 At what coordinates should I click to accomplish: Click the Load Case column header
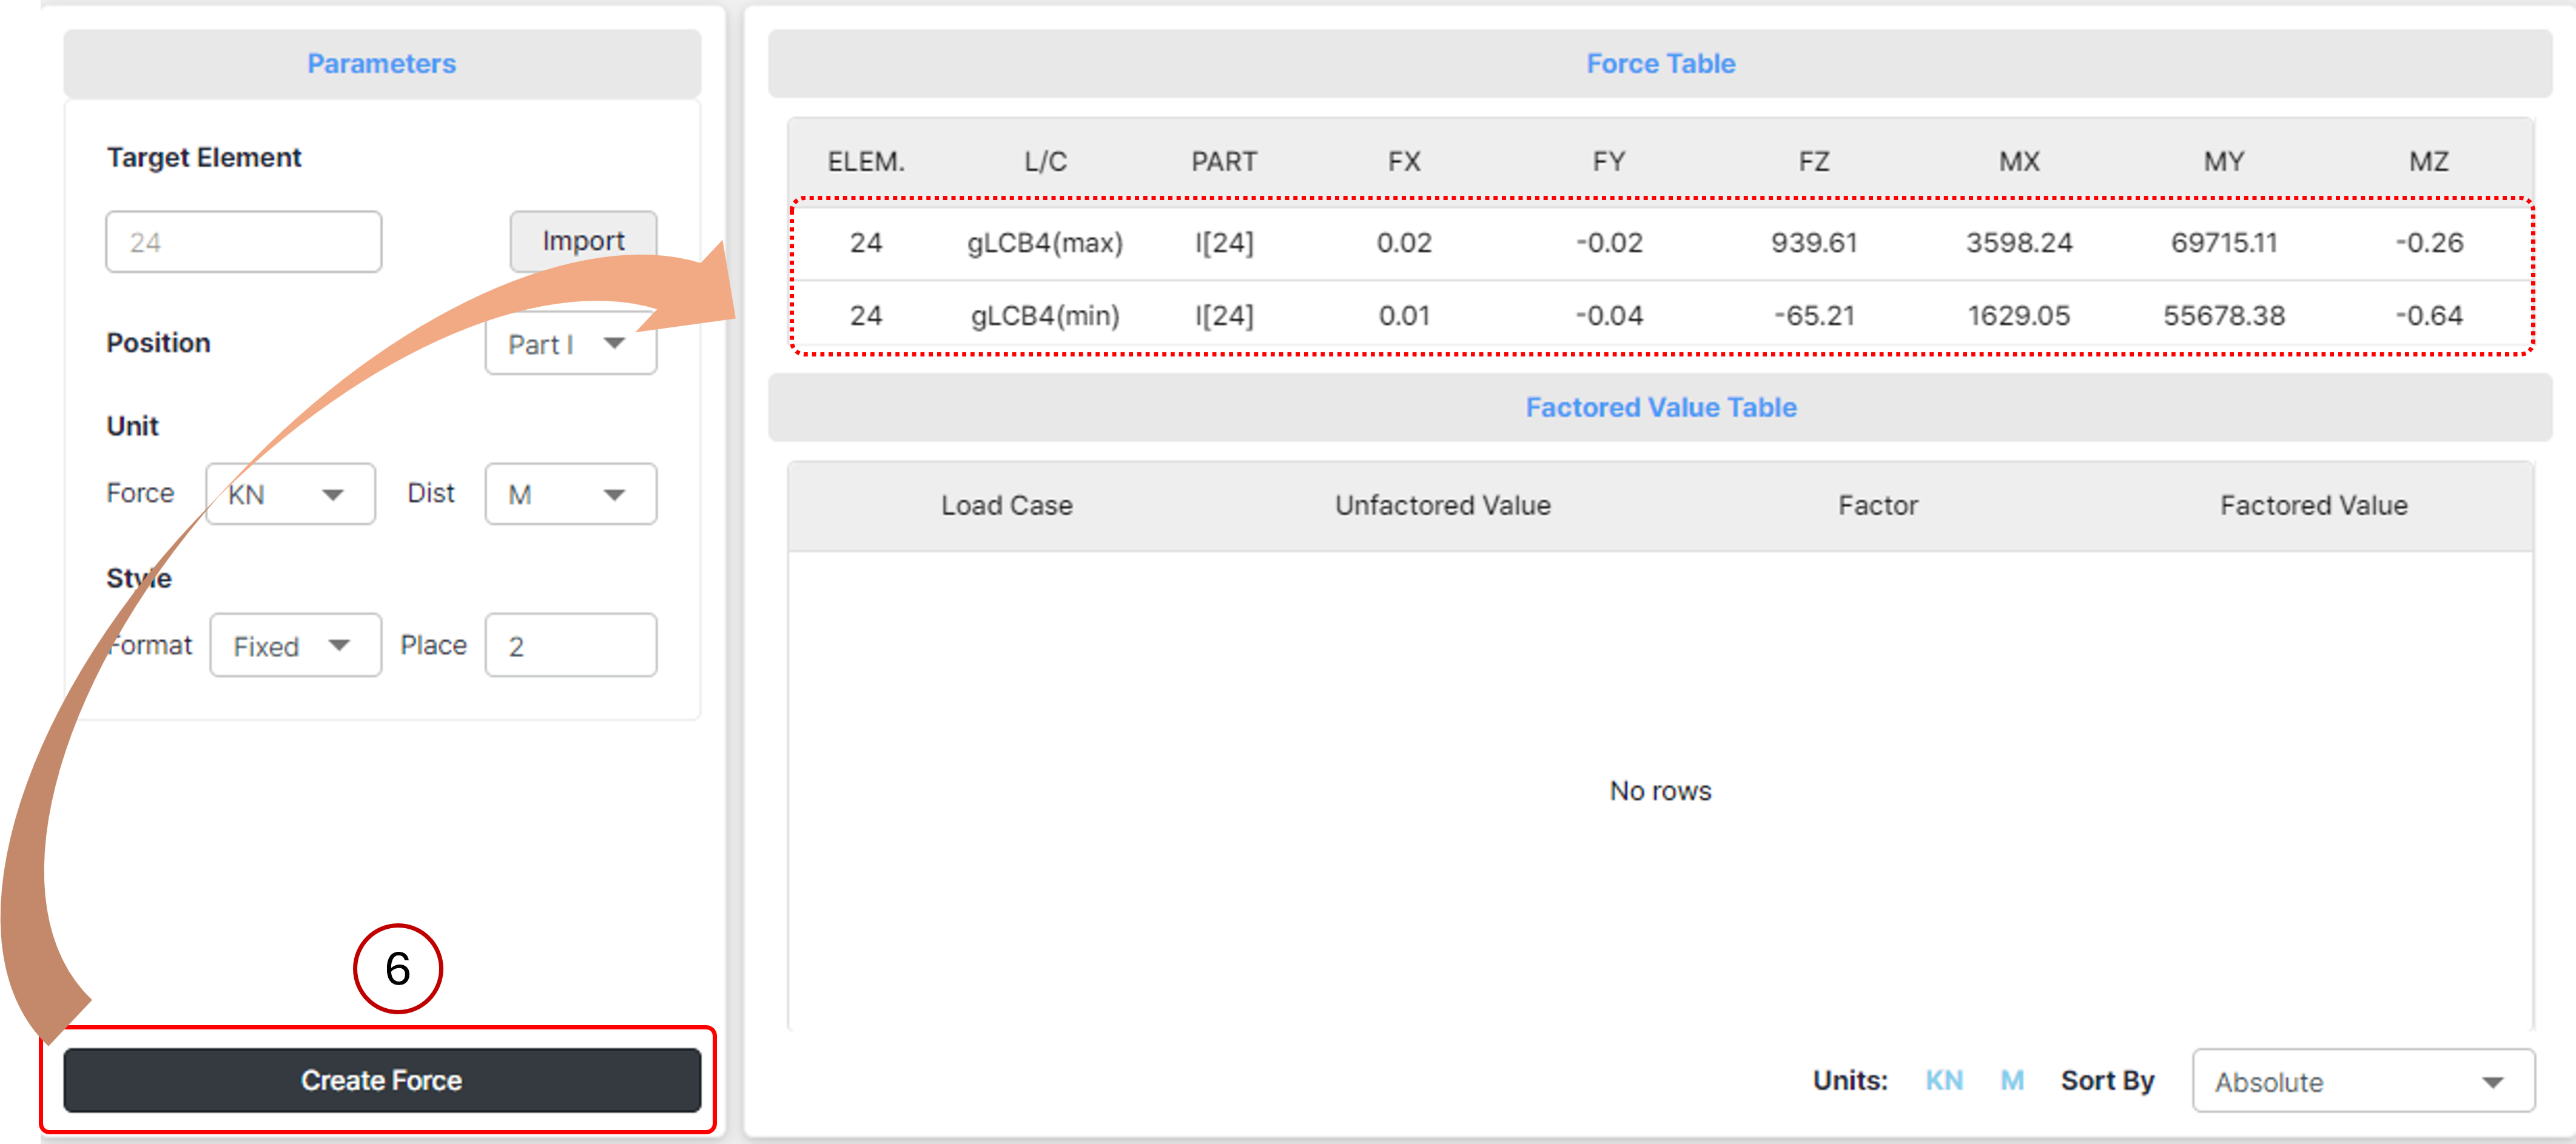(1007, 506)
